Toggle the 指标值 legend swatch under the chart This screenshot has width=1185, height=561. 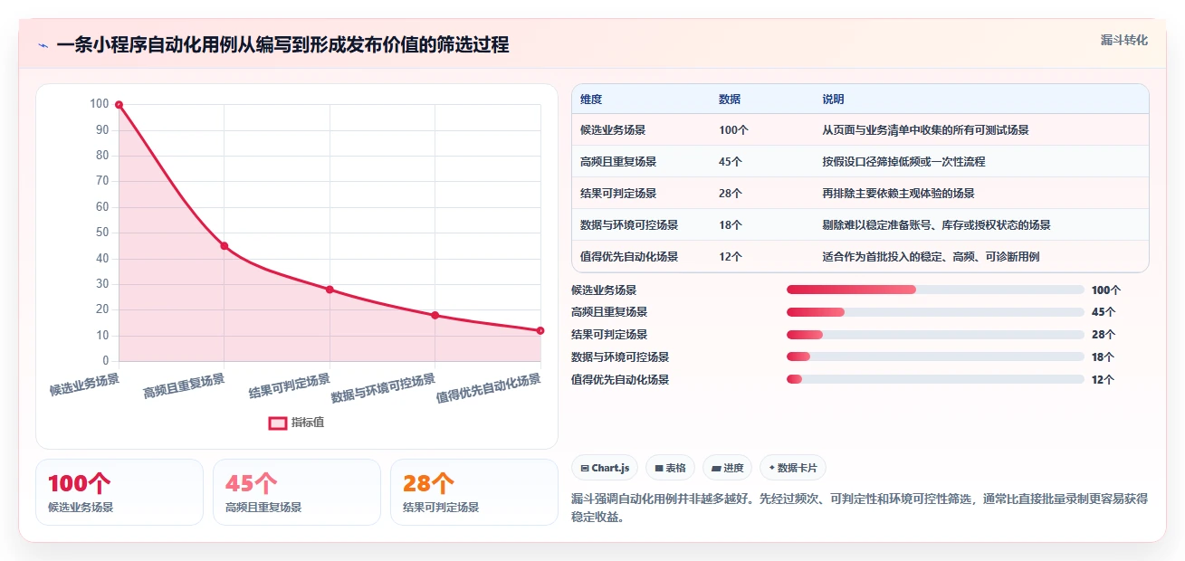(278, 423)
